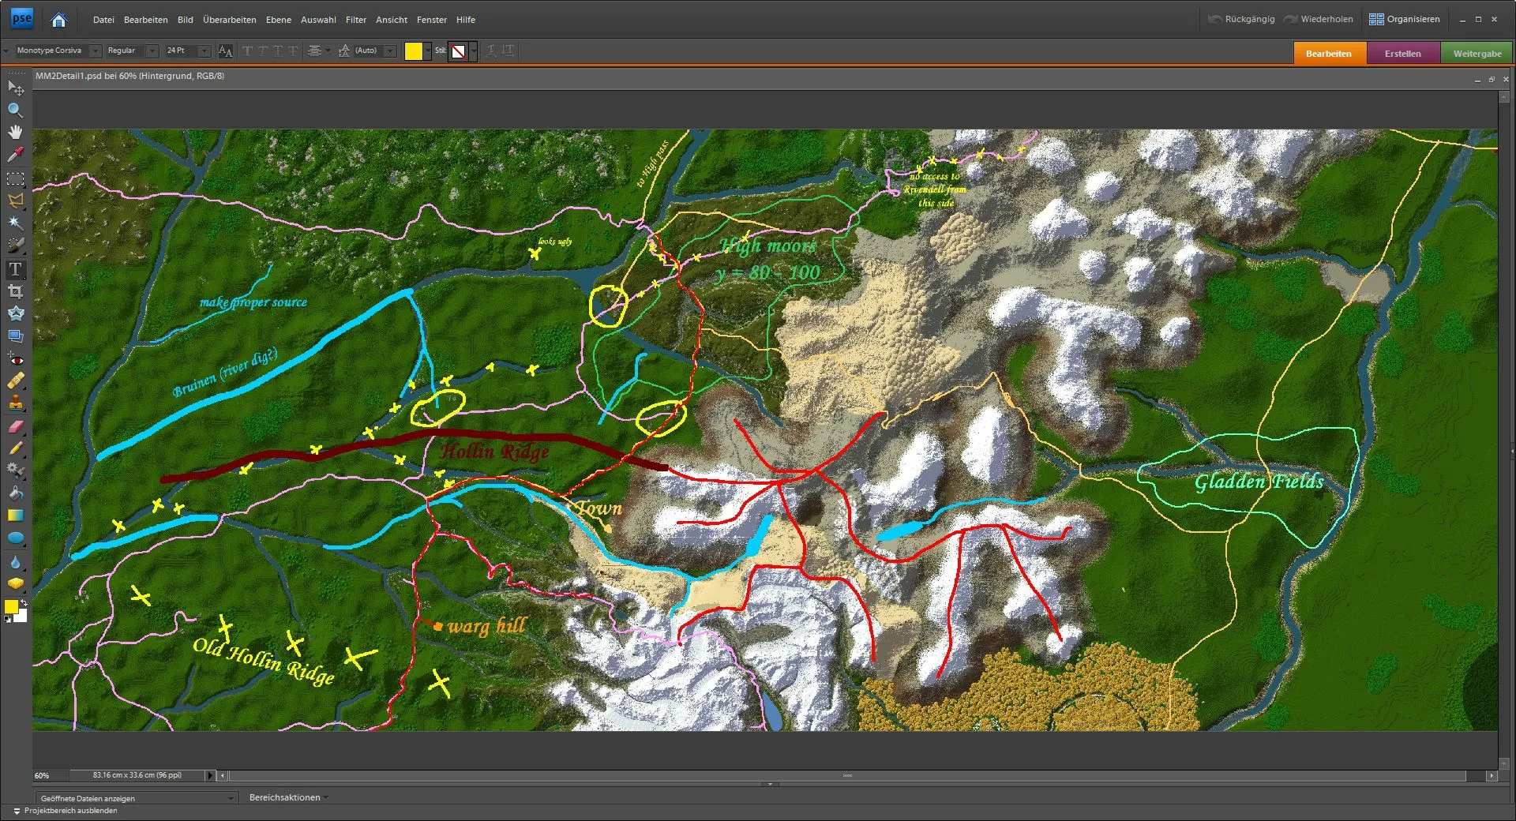Select the Paint Bucket tool
This screenshot has height=821, width=1516.
(x=16, y=493)
